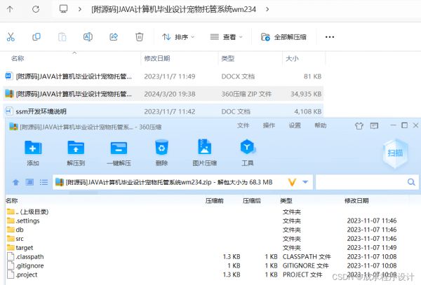Click the skin shirt icon in 360压缩
This screenshot has width=421, height=285.
click(x=359, y=125)
